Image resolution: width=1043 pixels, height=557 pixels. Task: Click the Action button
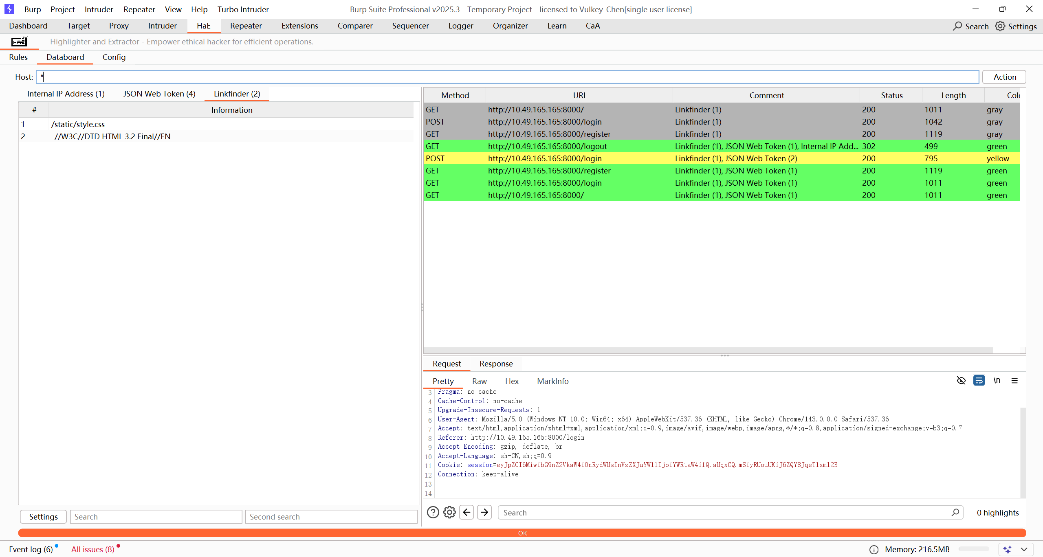(x=1004, y=77)
